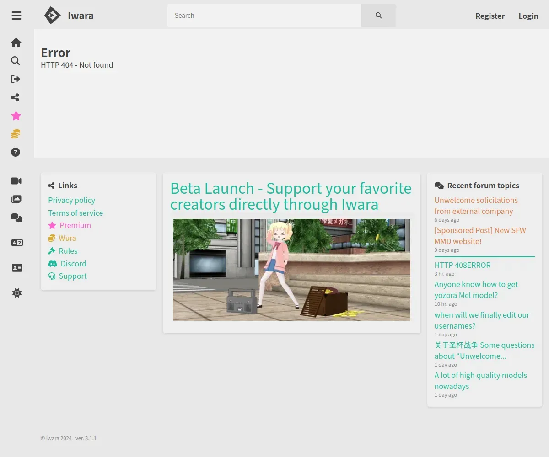Click the '© Iwara 2024' footer text
549x457 pixels.
point(56,438)
